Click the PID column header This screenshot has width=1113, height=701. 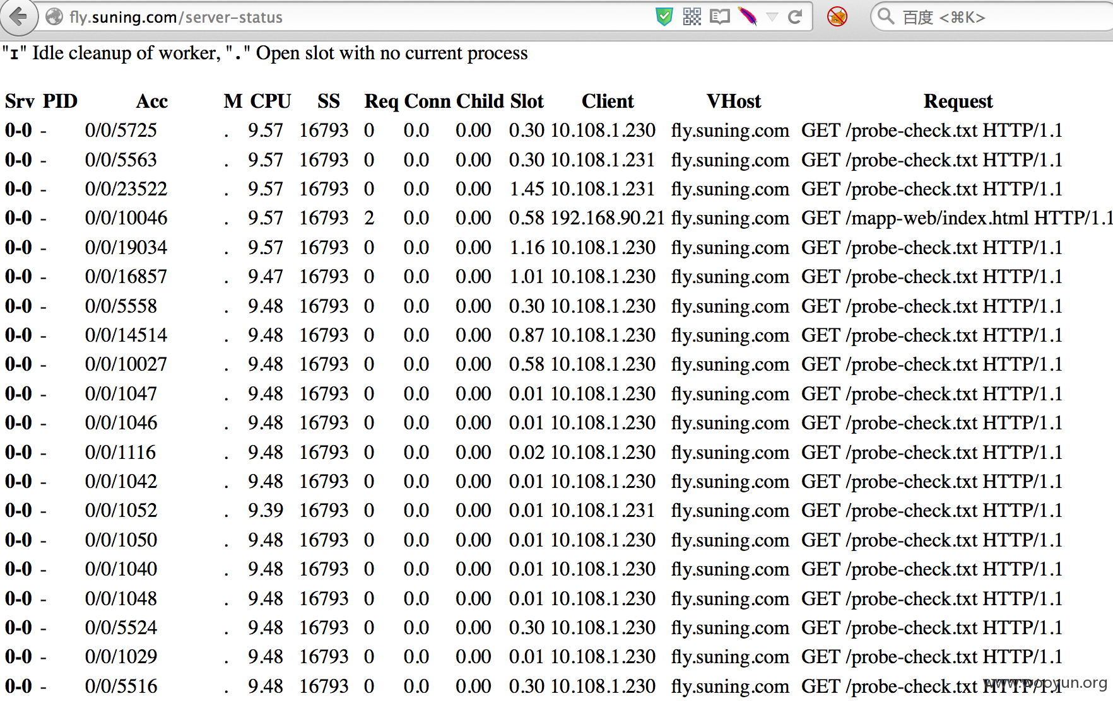coord(60,101)
